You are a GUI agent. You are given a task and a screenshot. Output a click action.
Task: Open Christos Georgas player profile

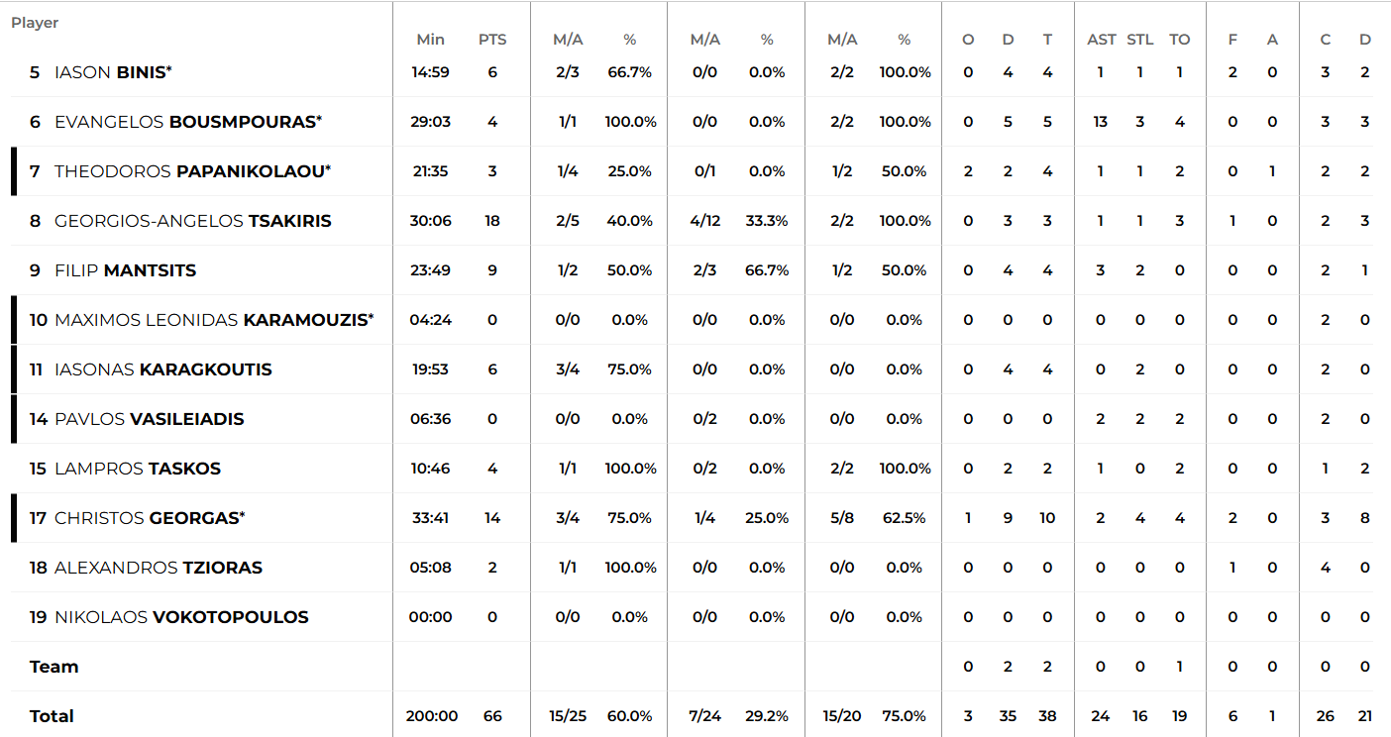150,518
